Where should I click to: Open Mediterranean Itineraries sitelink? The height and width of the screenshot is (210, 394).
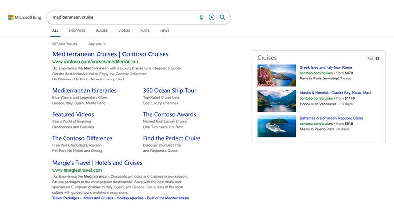84,91
